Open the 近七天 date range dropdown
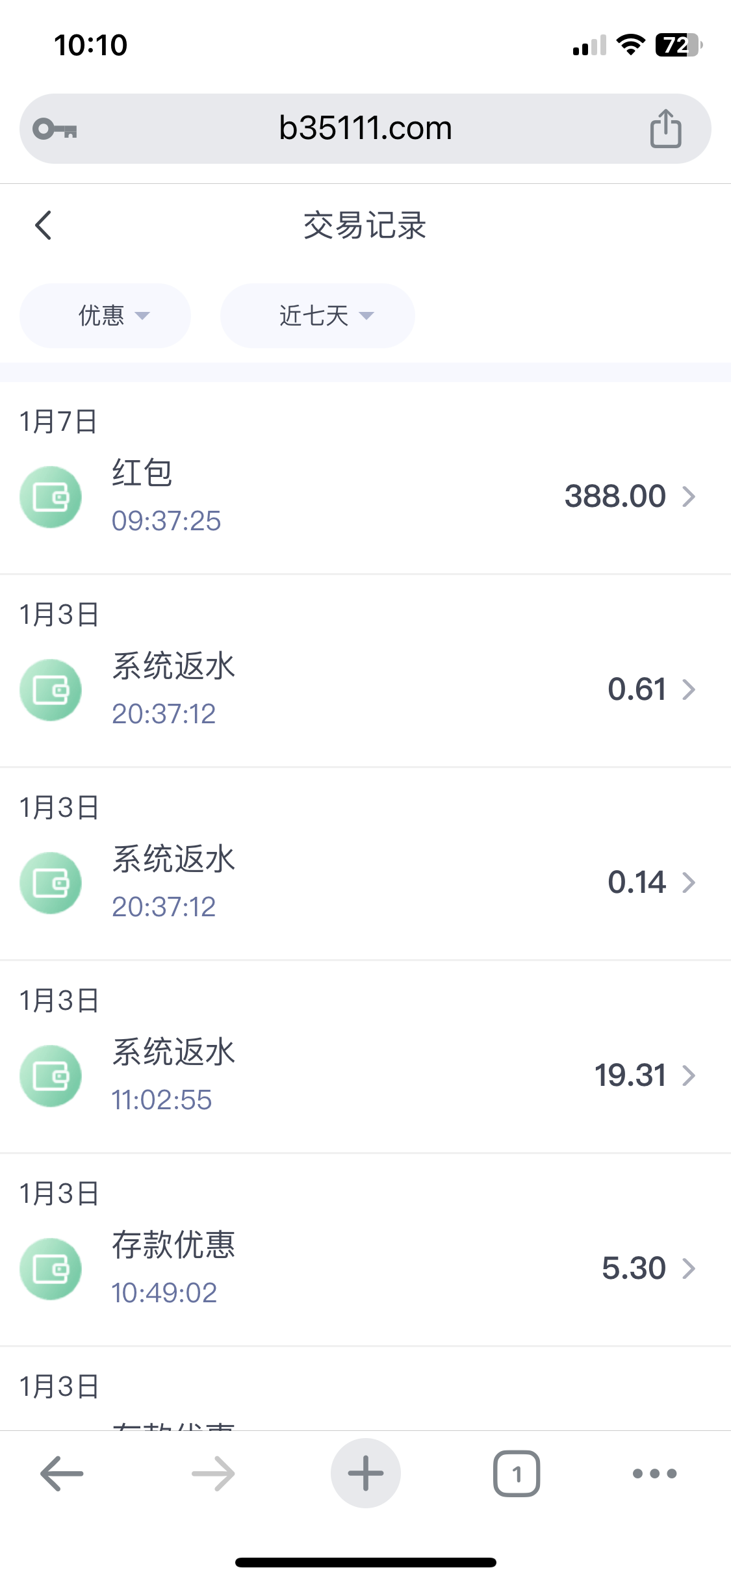This screenshot has height=1583, width=731. (x=317, y=316)
